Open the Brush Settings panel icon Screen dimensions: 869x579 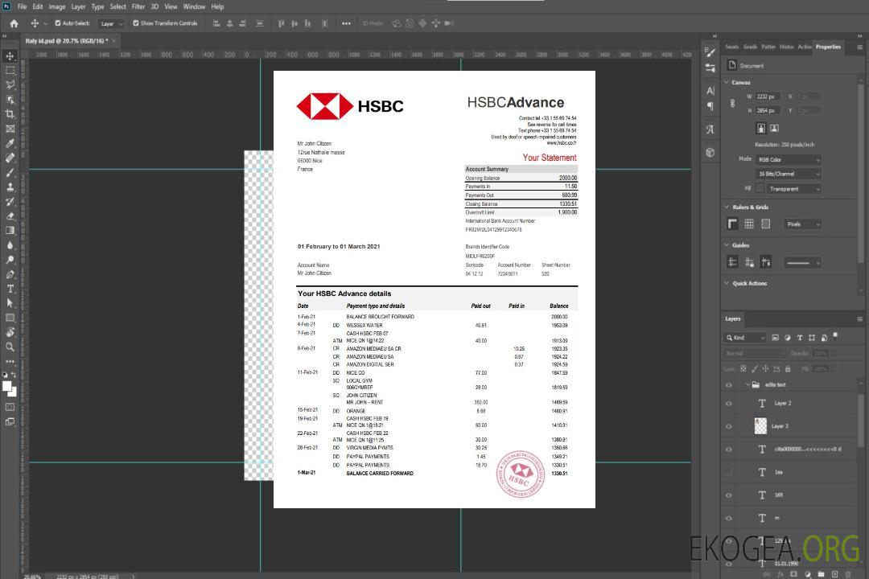710,52
